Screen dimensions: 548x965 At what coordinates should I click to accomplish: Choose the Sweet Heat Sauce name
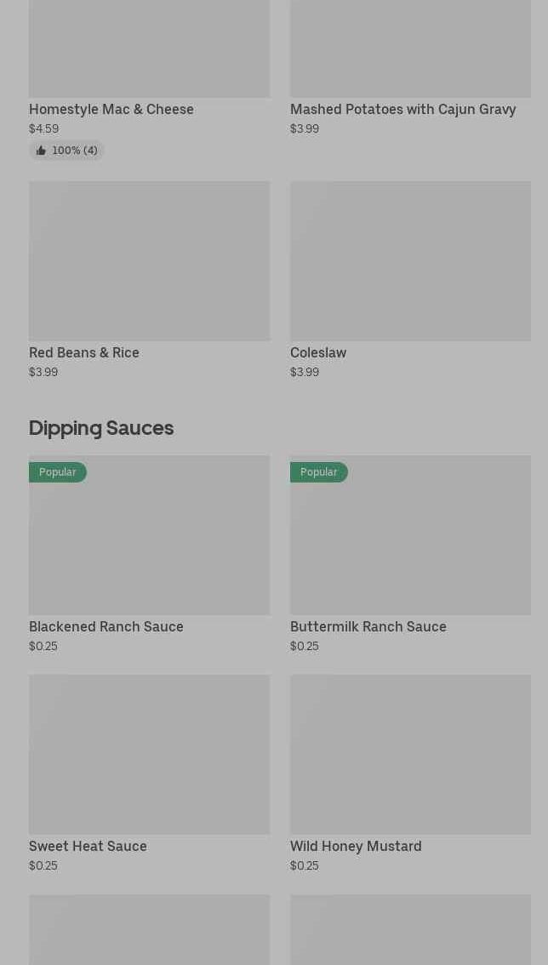pyautogui.click(x=88, y=846)
